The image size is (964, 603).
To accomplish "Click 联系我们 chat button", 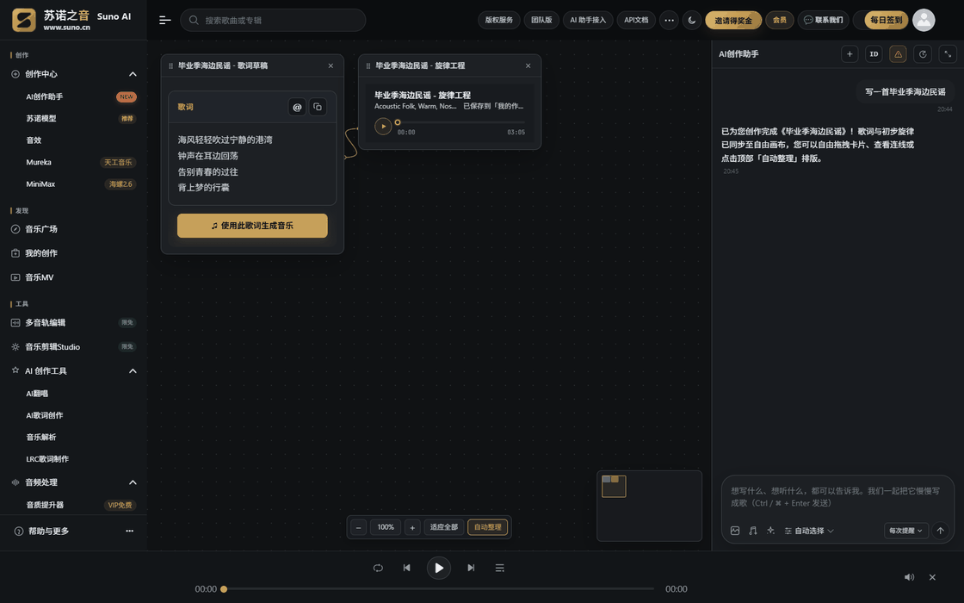I will pos(823,21).
